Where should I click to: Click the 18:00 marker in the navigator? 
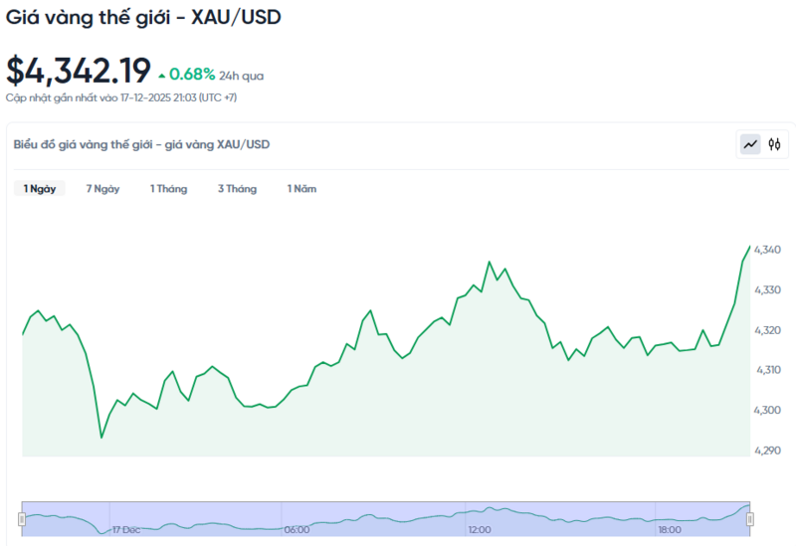(x=669, y=530)
